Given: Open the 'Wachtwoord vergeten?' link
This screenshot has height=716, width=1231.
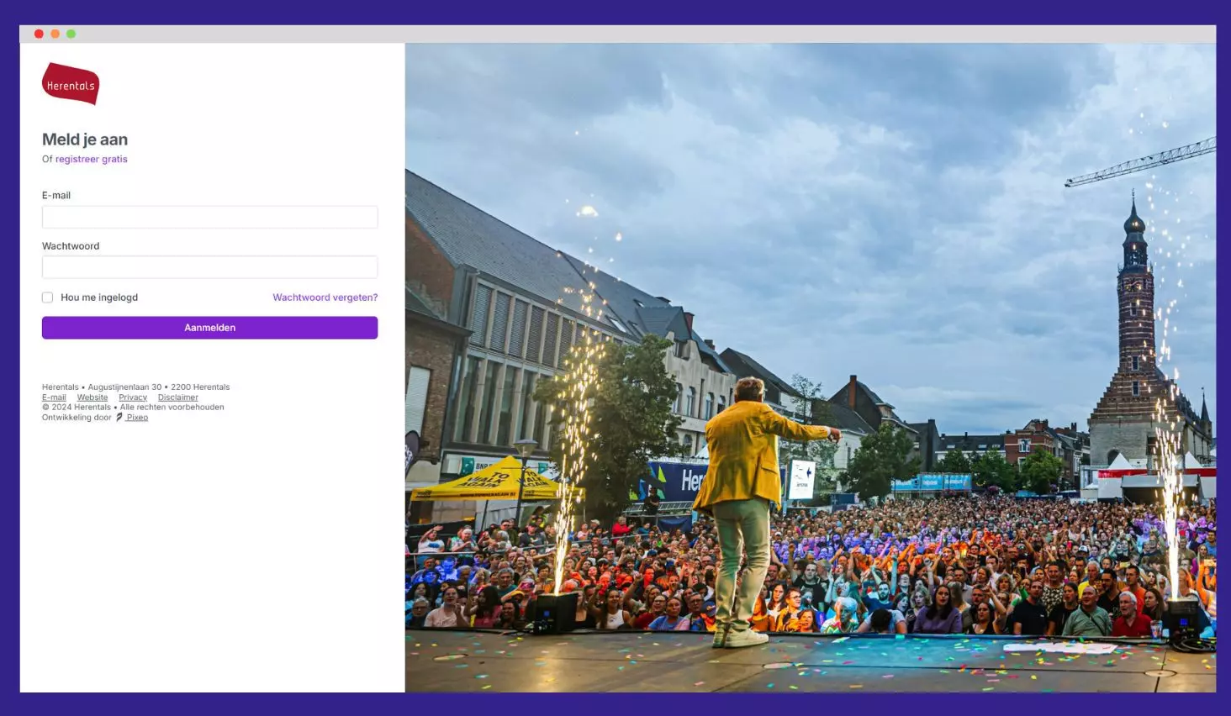Looking at the screenshot, I should [x=325, y=297].
